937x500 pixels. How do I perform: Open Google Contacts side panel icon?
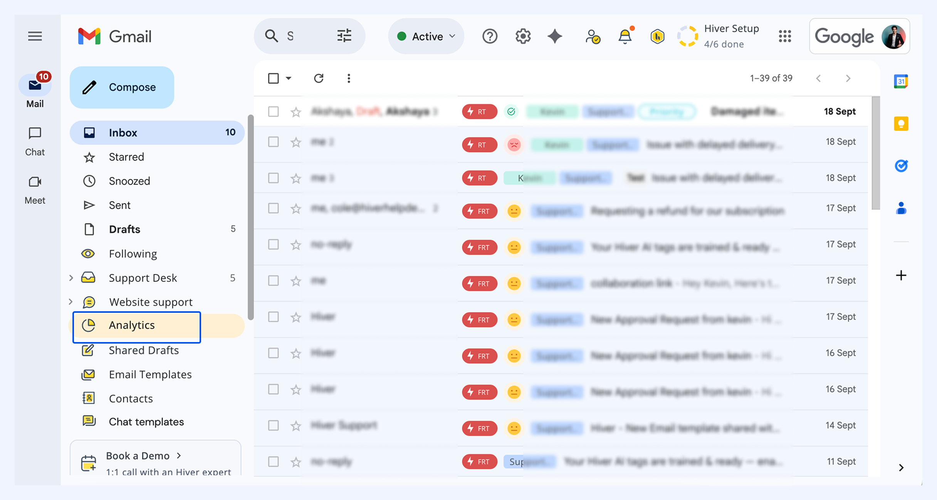pos(901,208)
